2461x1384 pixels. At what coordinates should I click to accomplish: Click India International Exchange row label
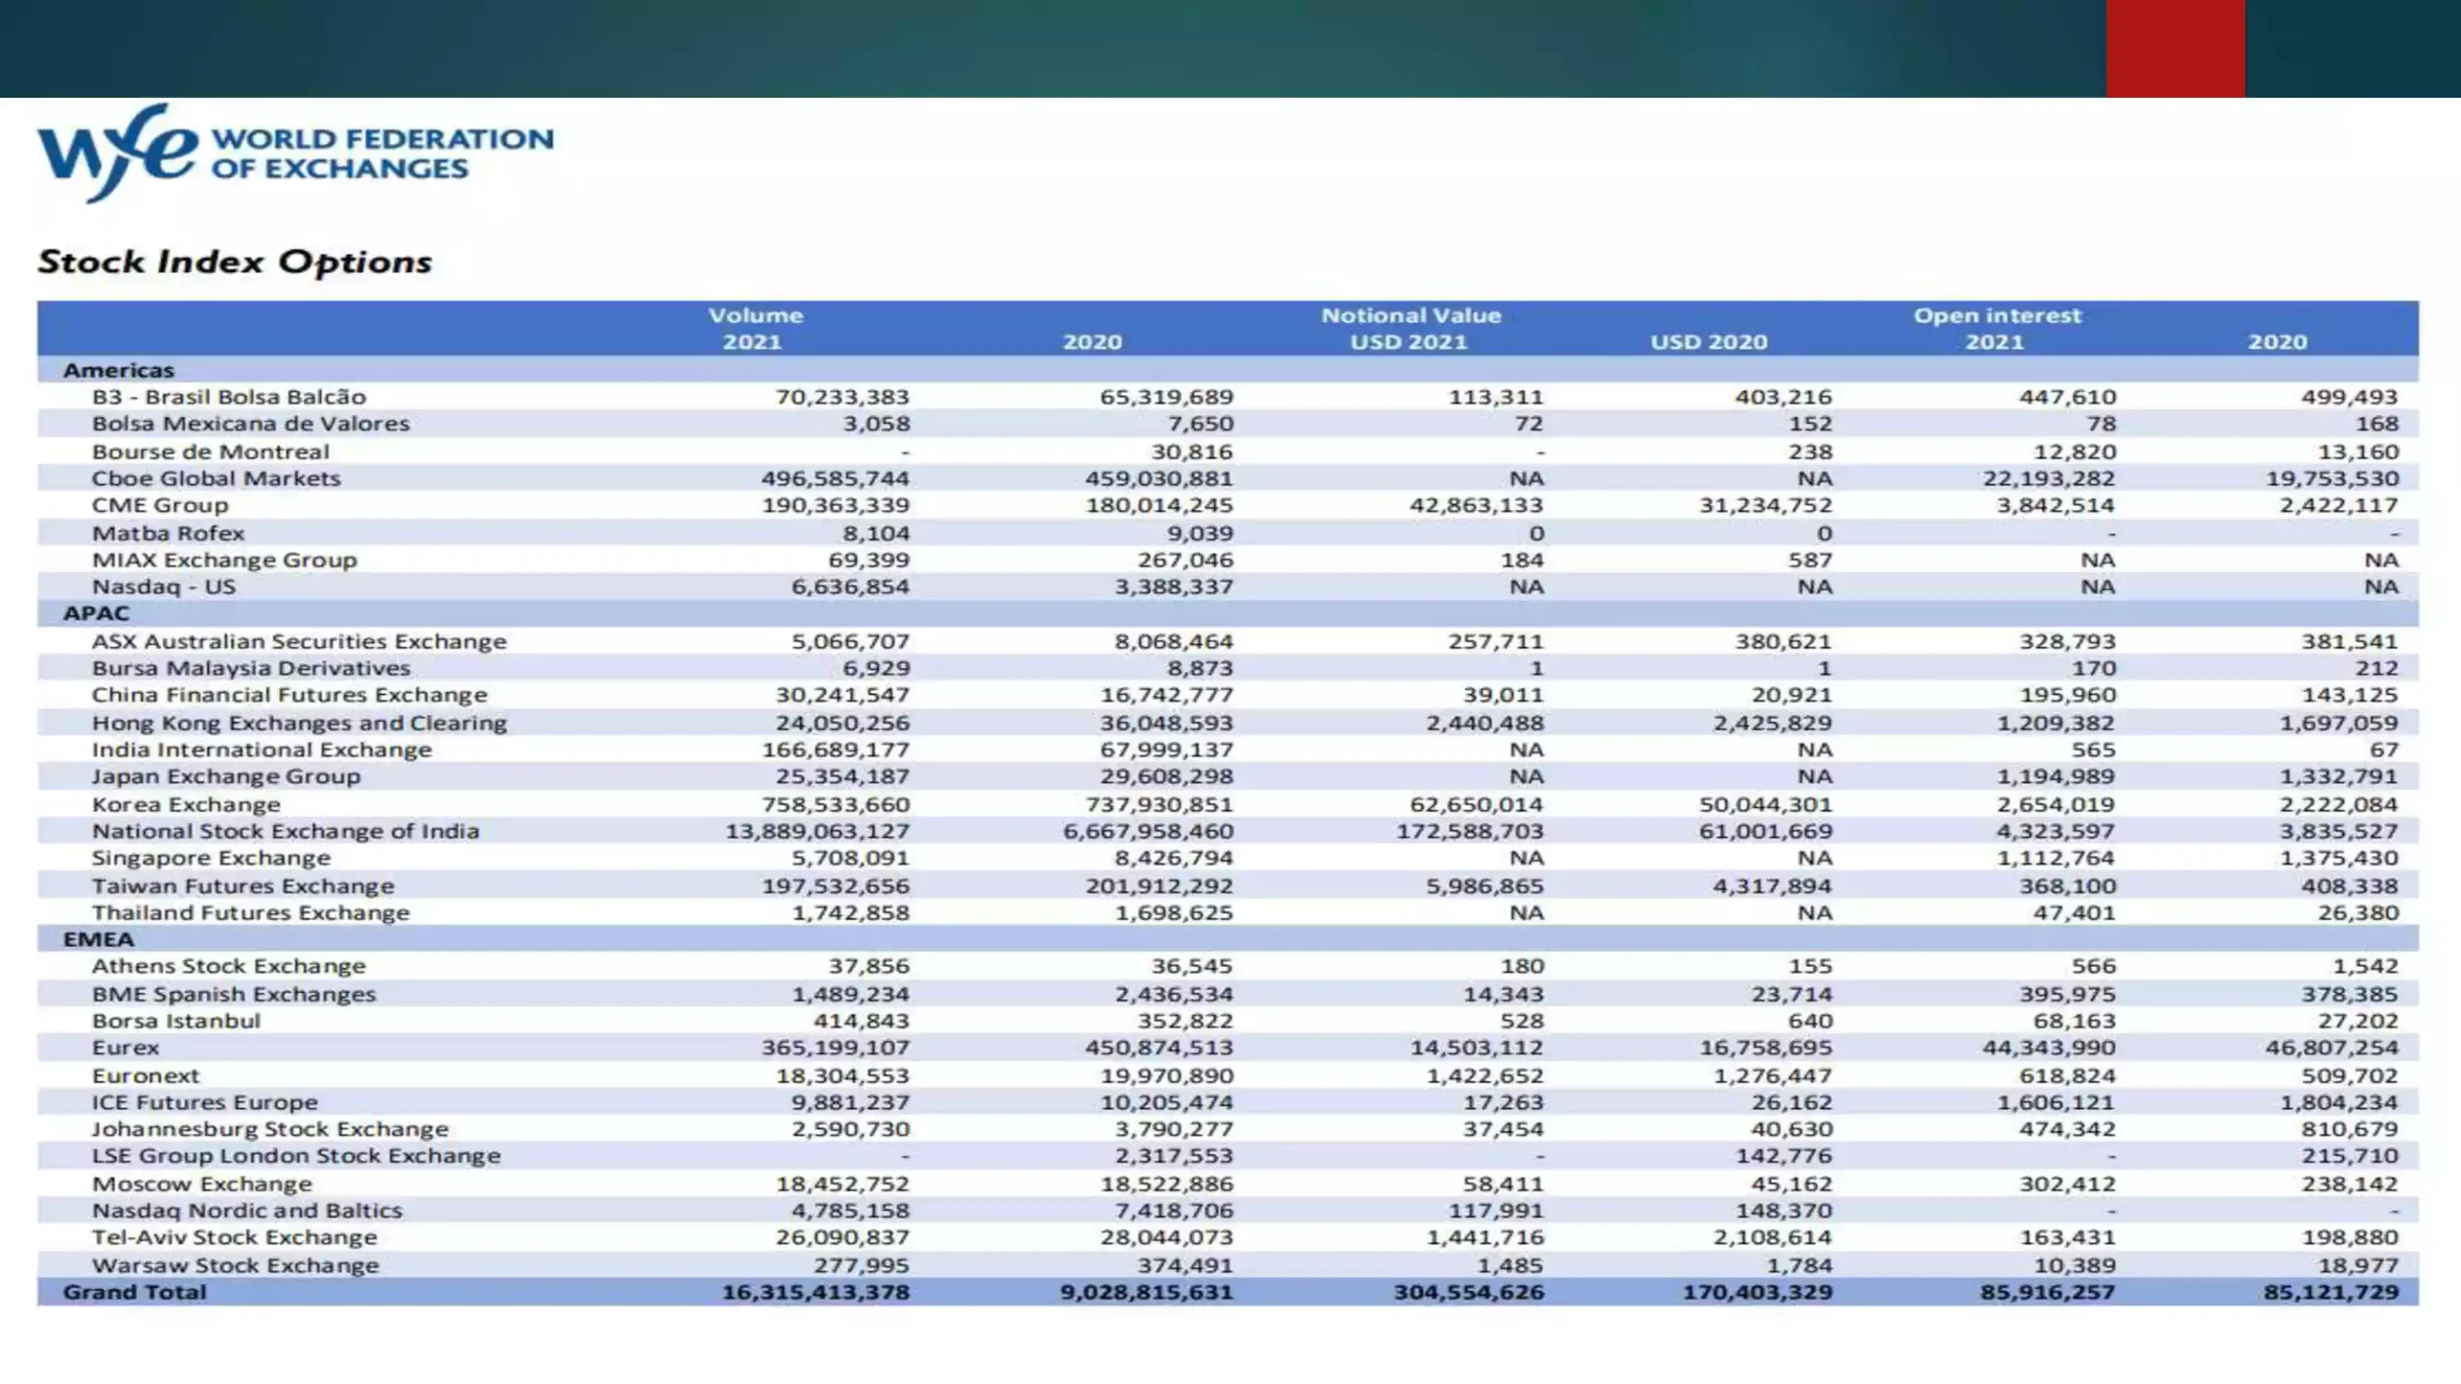point(261,751)
